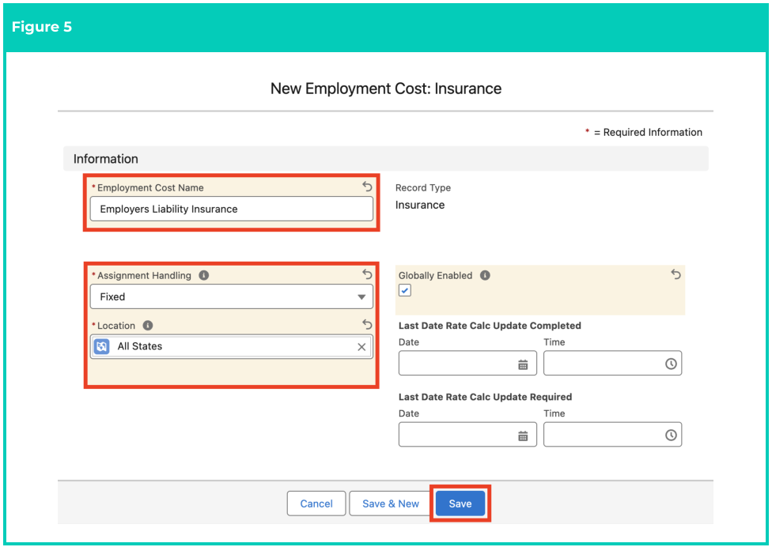
Task: Show info tooltip for Assignment Handling
Action: [204, 275]
